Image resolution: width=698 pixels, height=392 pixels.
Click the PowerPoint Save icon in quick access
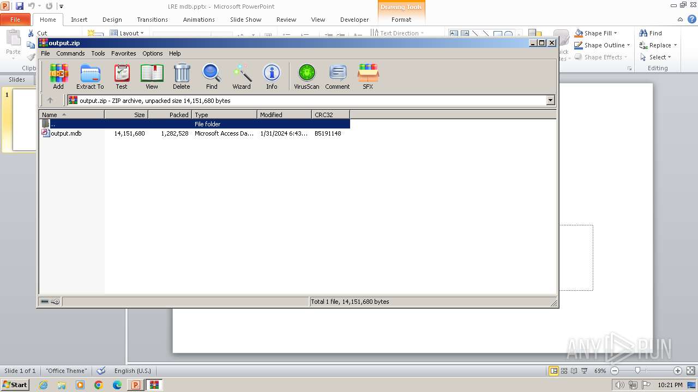pyautogui.click(x=20, y=6)
